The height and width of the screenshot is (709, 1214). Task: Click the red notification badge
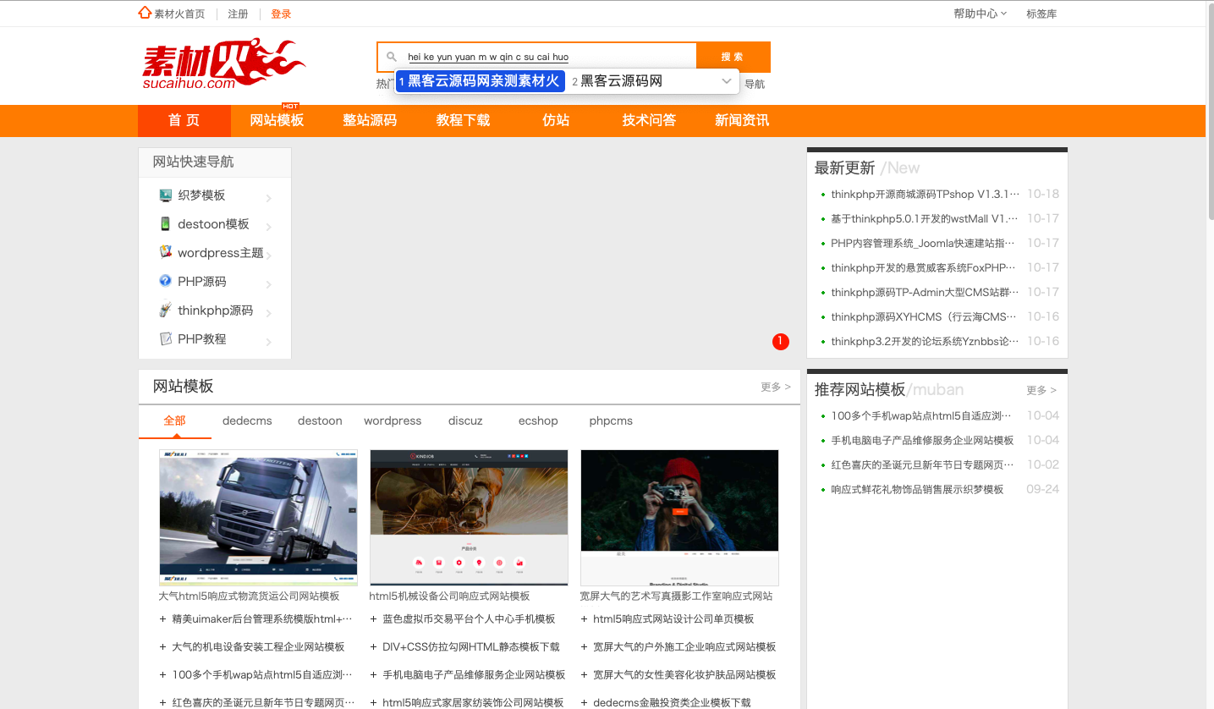coord(780,342)
